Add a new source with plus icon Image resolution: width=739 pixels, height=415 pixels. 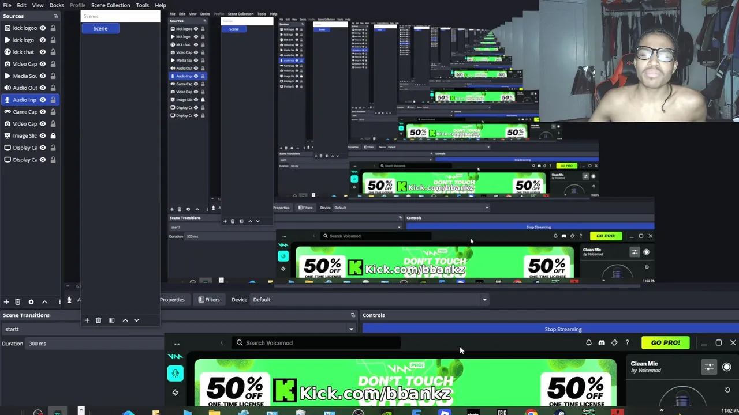6,301
